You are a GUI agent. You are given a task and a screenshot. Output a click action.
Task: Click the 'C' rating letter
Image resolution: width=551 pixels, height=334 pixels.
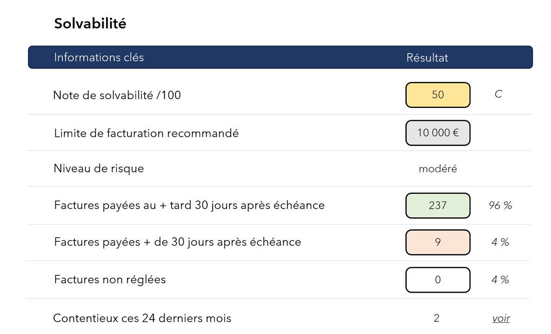(x=498, y=94)
